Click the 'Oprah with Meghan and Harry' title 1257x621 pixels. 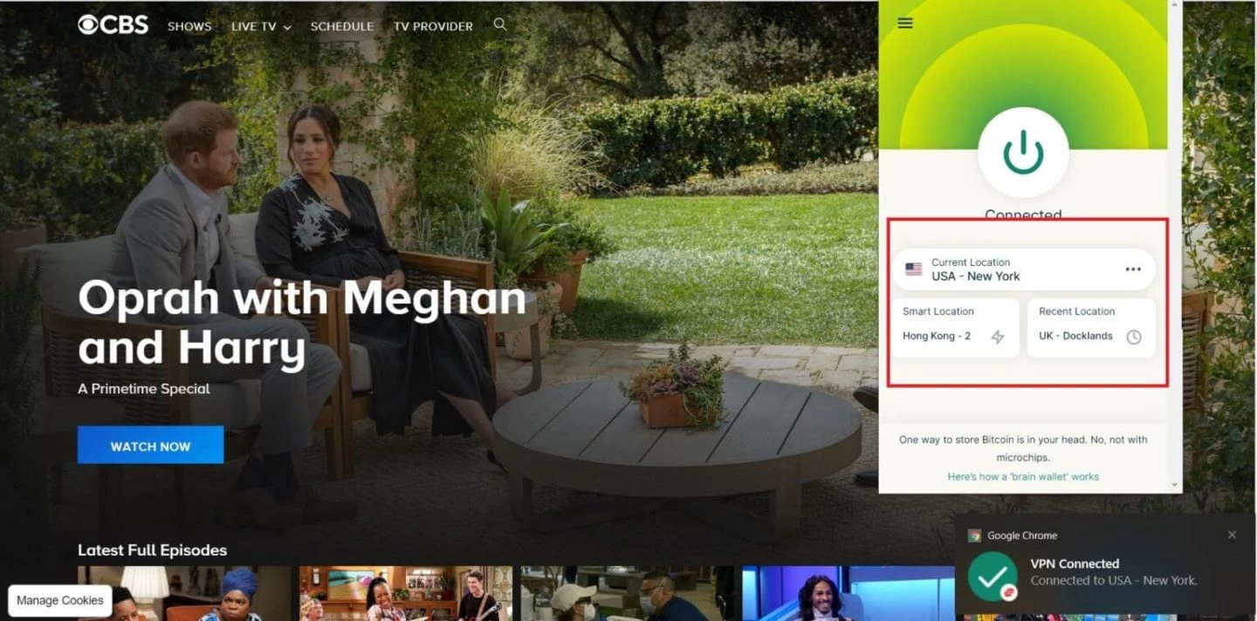302,323
